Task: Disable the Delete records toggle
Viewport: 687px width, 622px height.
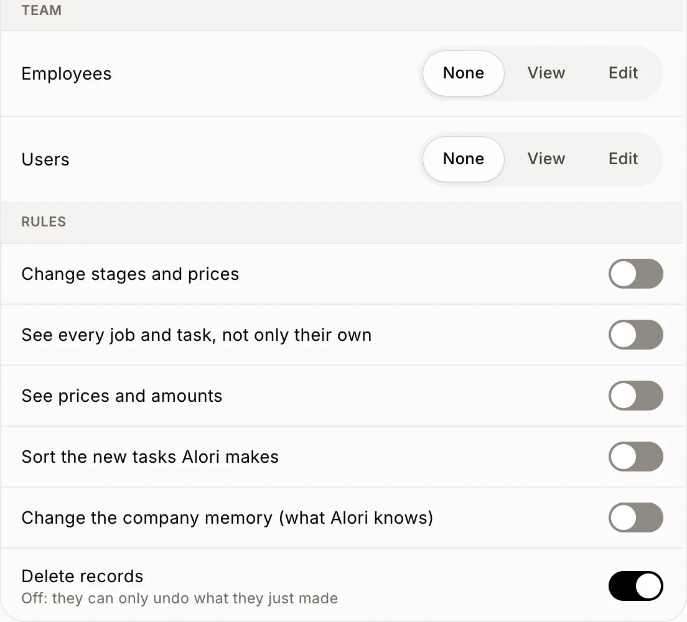Action: point(635,586)
